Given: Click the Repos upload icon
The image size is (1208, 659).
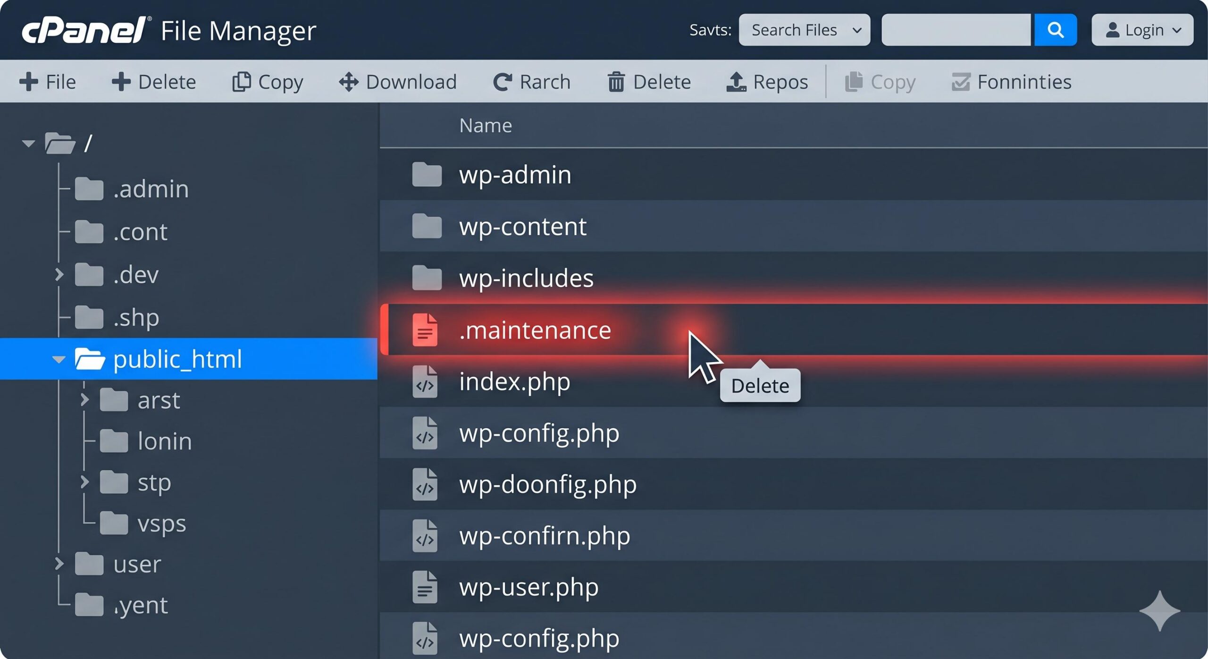Looking at the screenshot, I should click(x=736, y=81).
